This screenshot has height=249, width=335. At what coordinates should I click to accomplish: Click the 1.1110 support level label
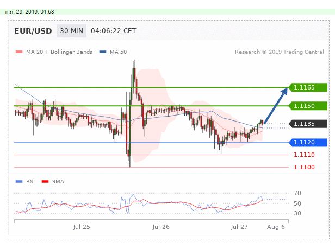coord(304,155)
